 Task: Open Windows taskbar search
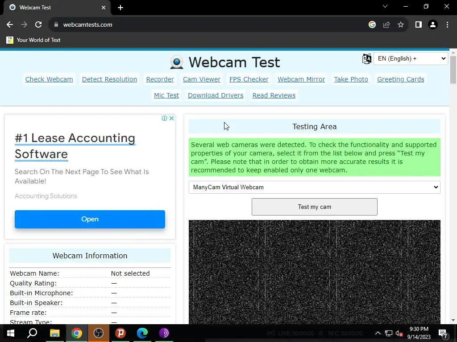[32, 333]
